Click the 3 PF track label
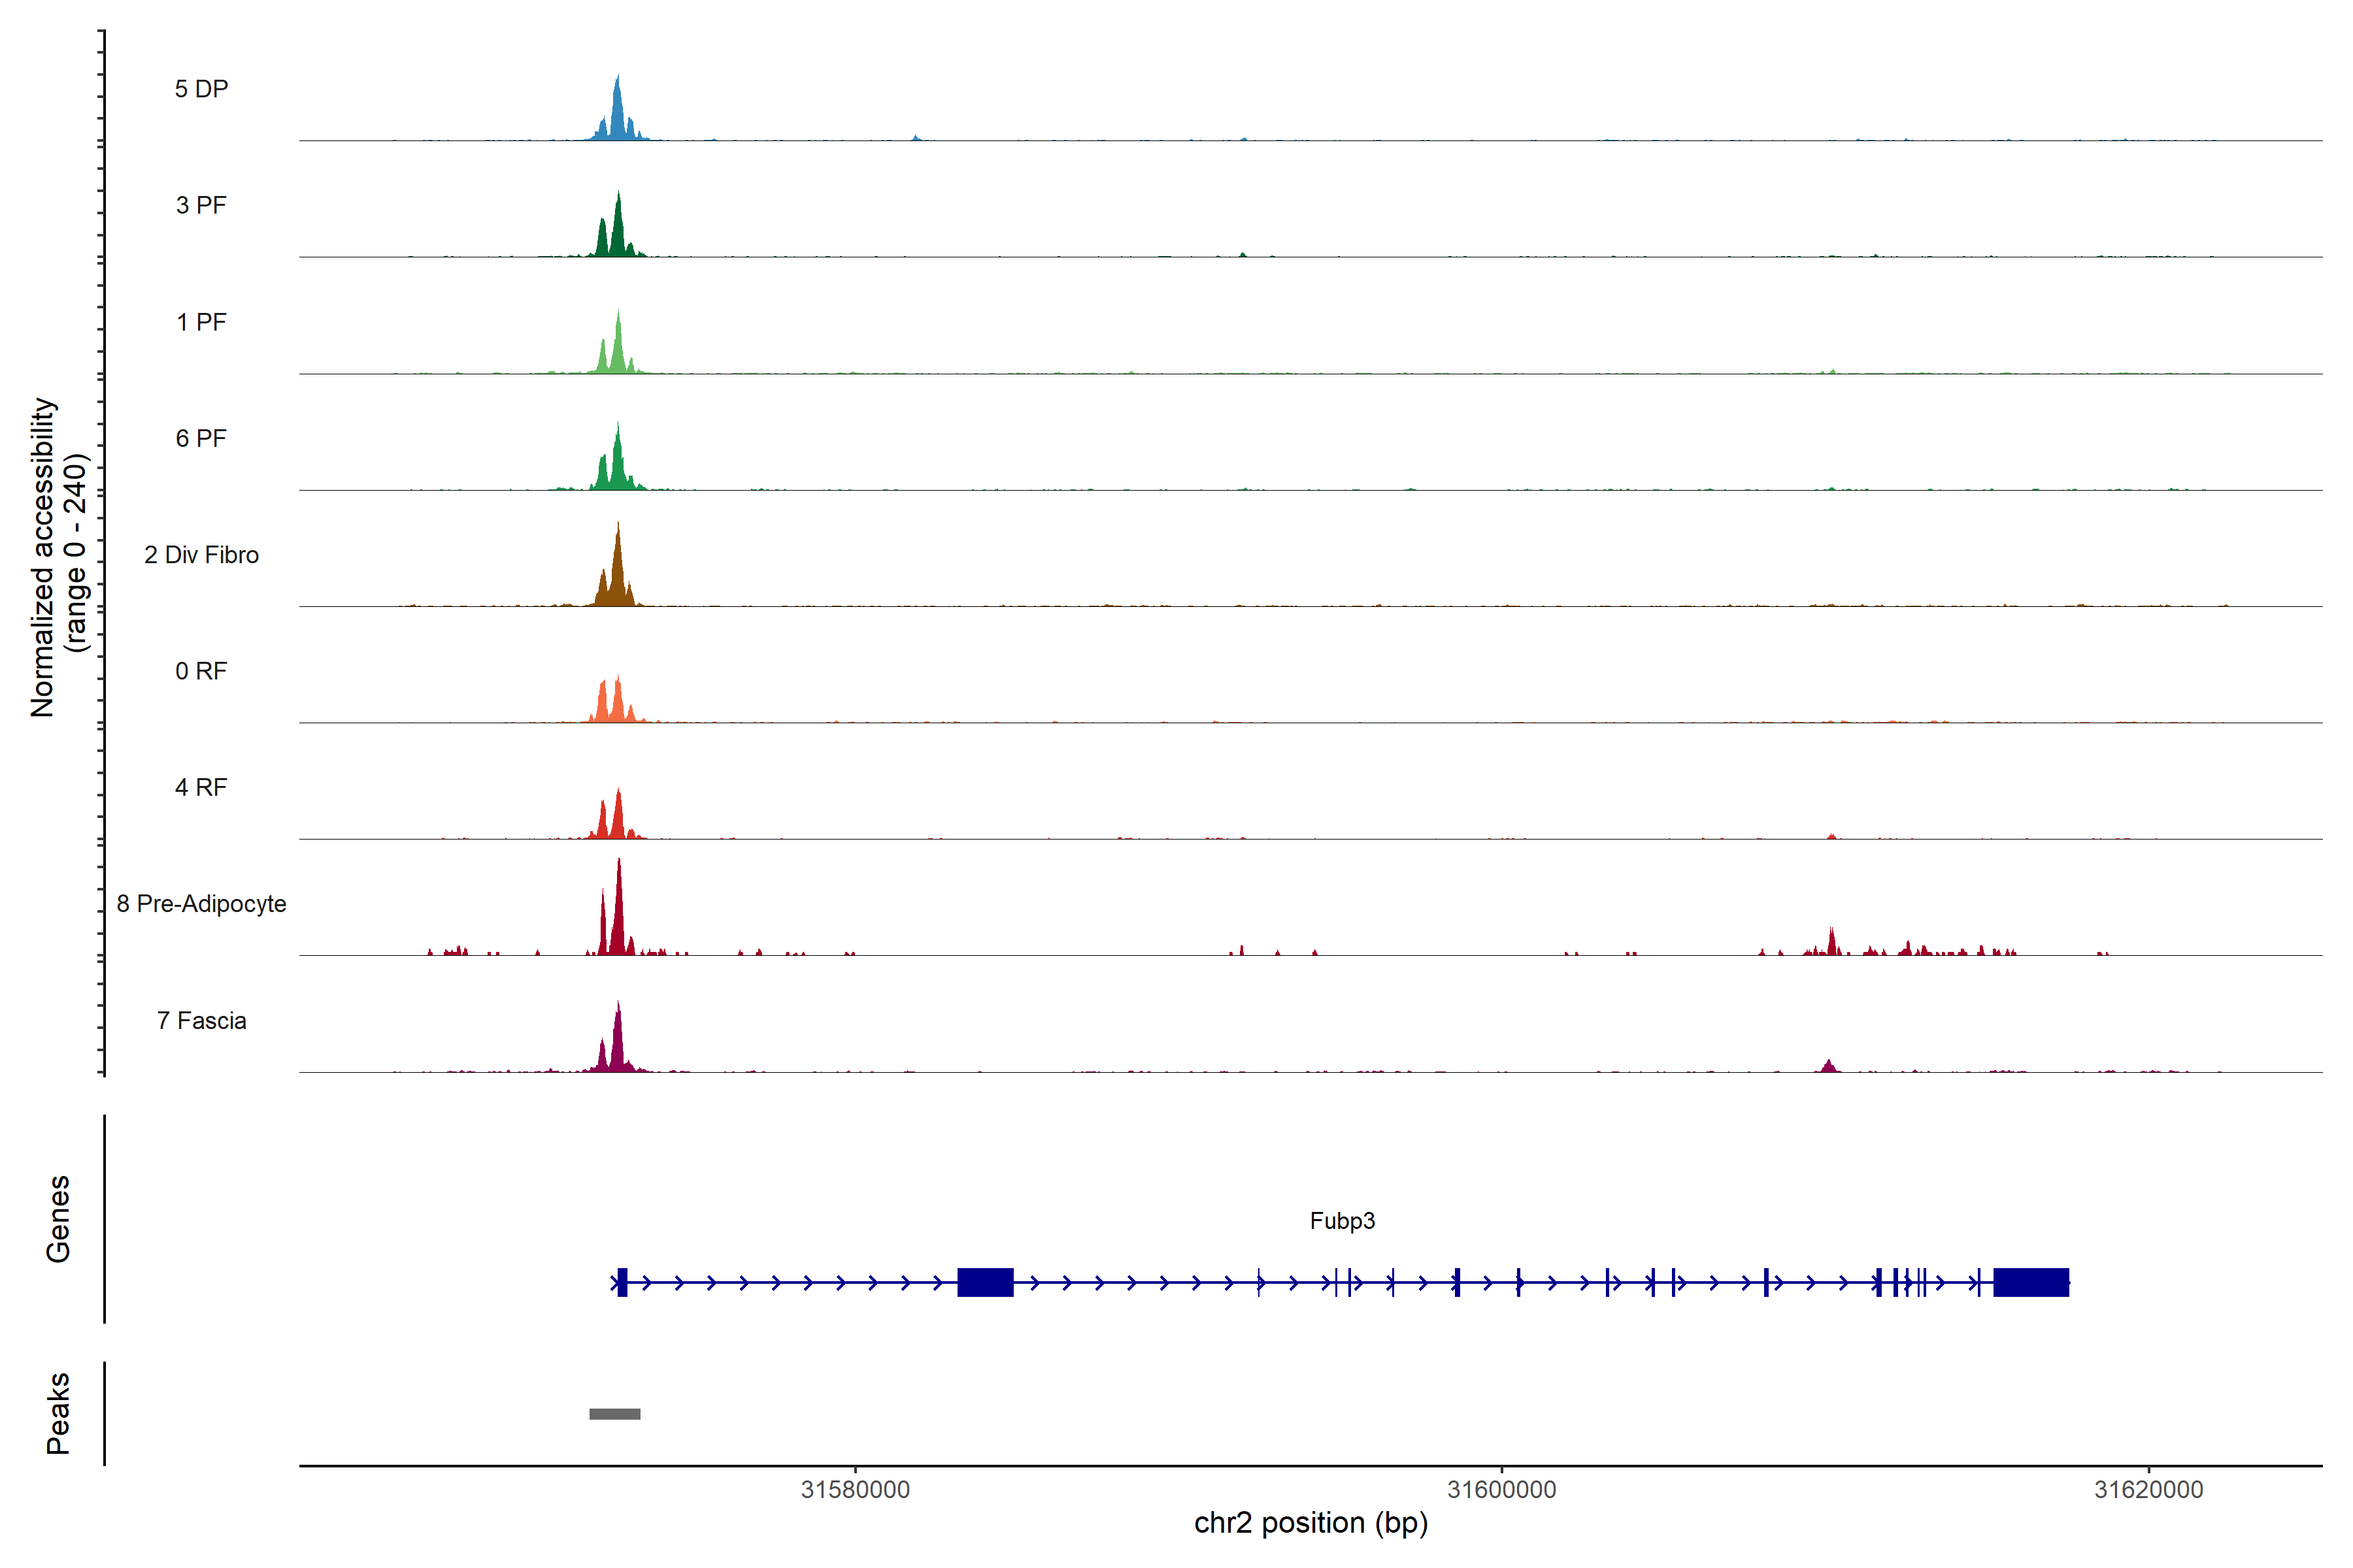Viewport: 2353px width, 1568px height. click(201, 205)
